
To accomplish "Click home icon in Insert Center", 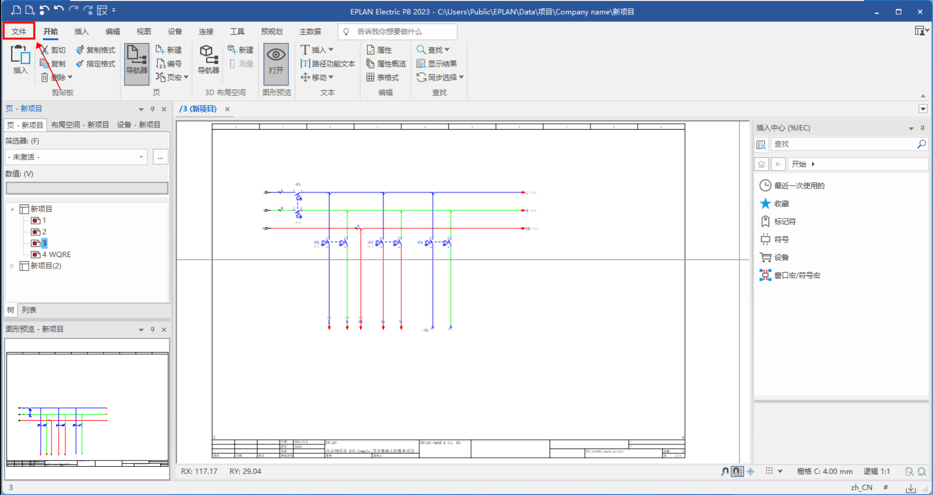I will 761,164.
